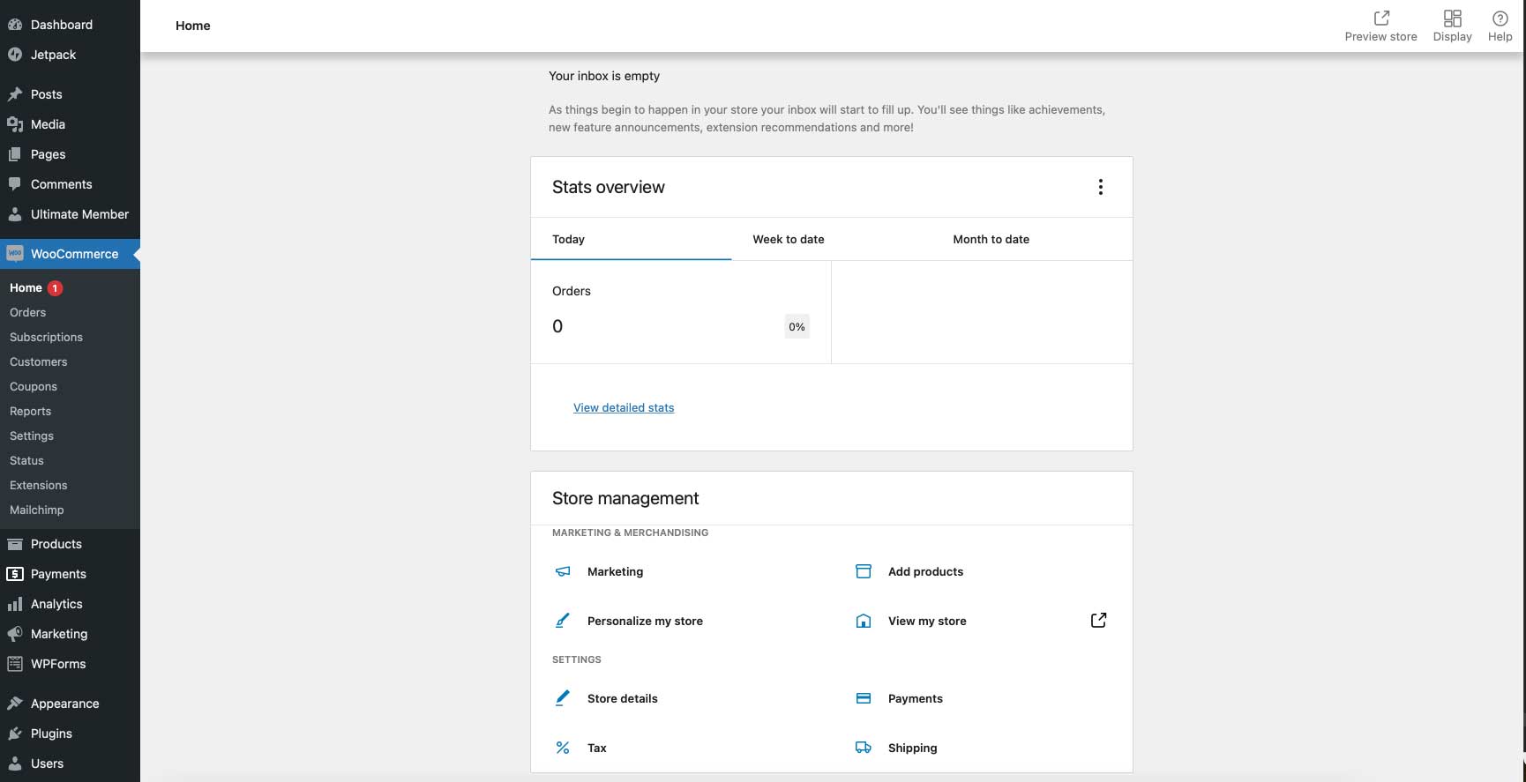
Task: Open the Tax settings link
Action: [x=597, y=748]
